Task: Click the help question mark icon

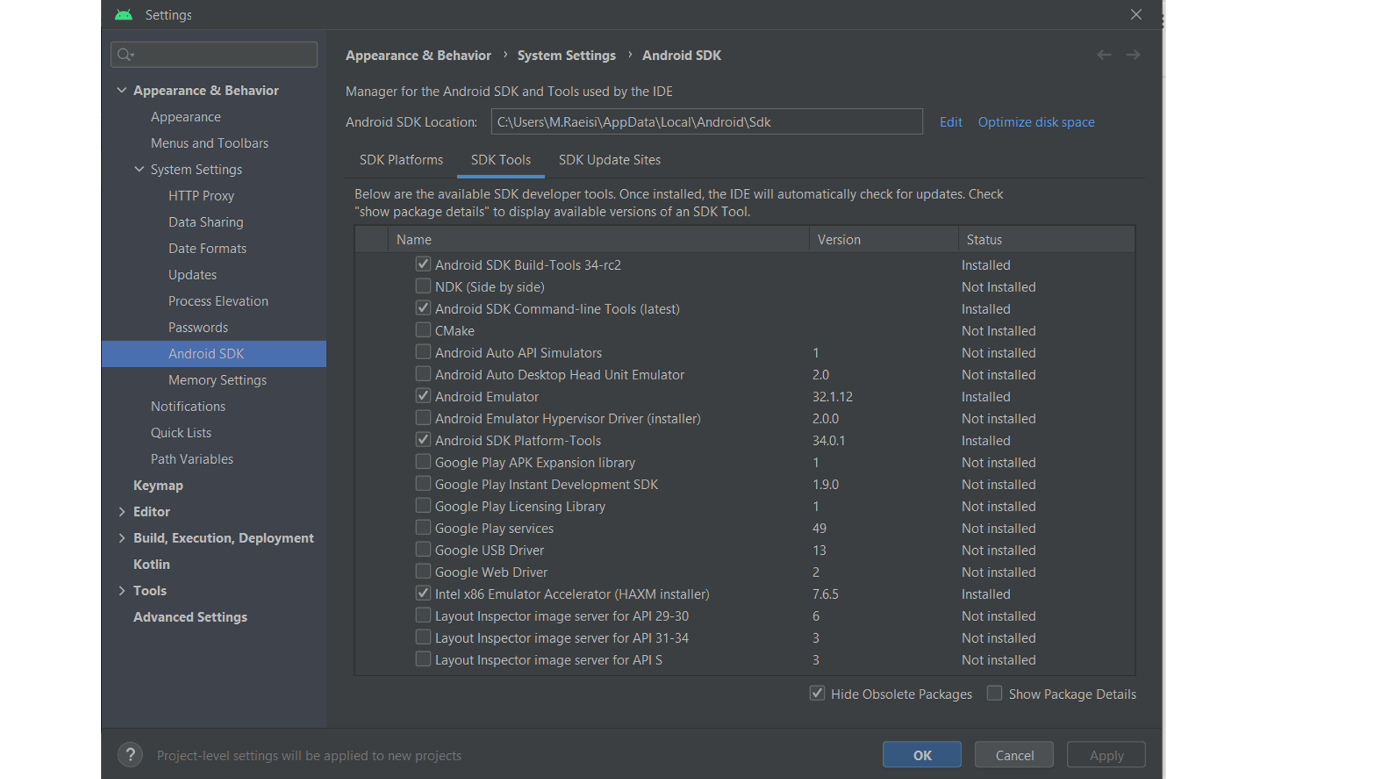Action: coord(130,754)
